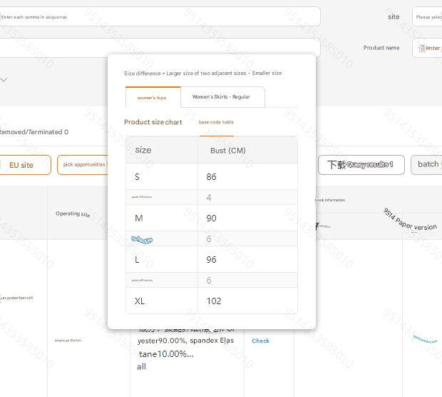Image resolution: width=442 pixels, height=397 pixels.
Task: Click the book information header text
Action: coord(330,200)
